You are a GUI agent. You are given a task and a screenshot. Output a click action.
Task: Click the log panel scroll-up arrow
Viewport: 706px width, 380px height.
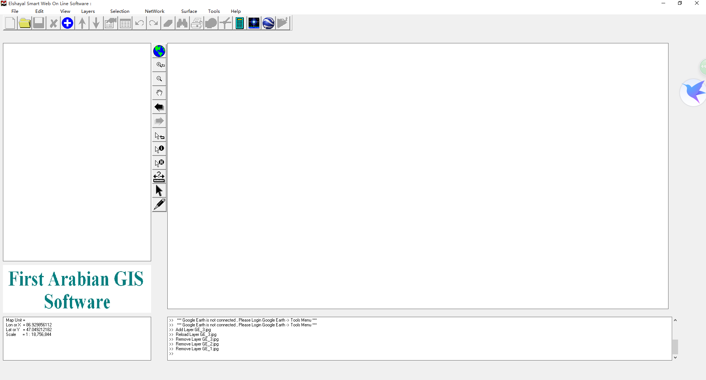(675, 320)
